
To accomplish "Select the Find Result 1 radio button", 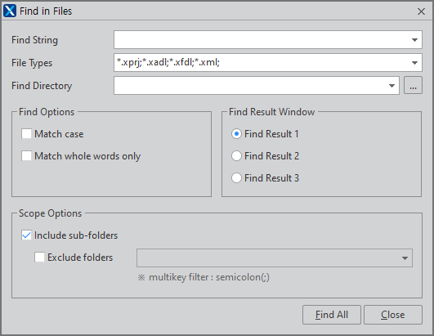I will (x=236, y=134).
